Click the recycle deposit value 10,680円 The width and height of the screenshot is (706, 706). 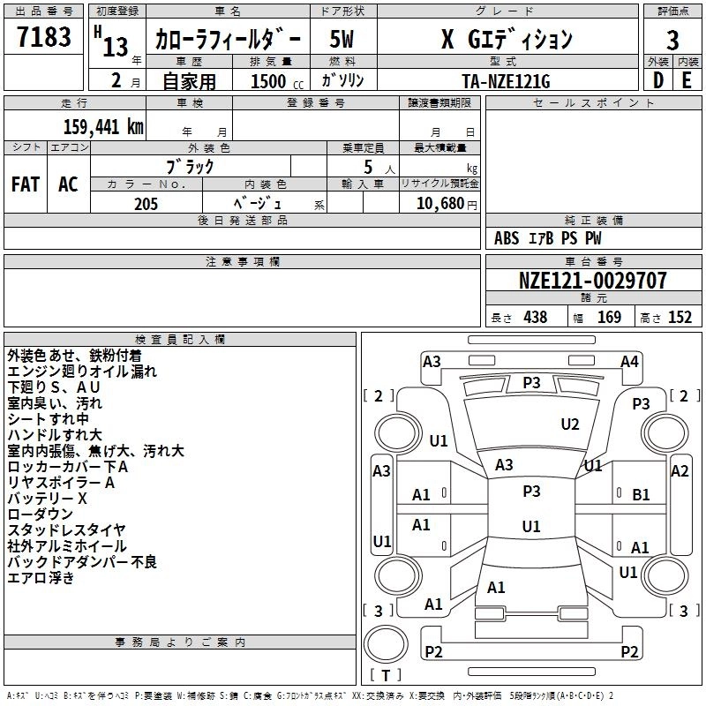439,204
